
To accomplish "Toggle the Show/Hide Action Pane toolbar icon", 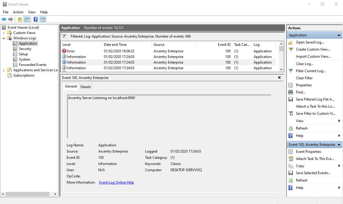I will (43, 20).
